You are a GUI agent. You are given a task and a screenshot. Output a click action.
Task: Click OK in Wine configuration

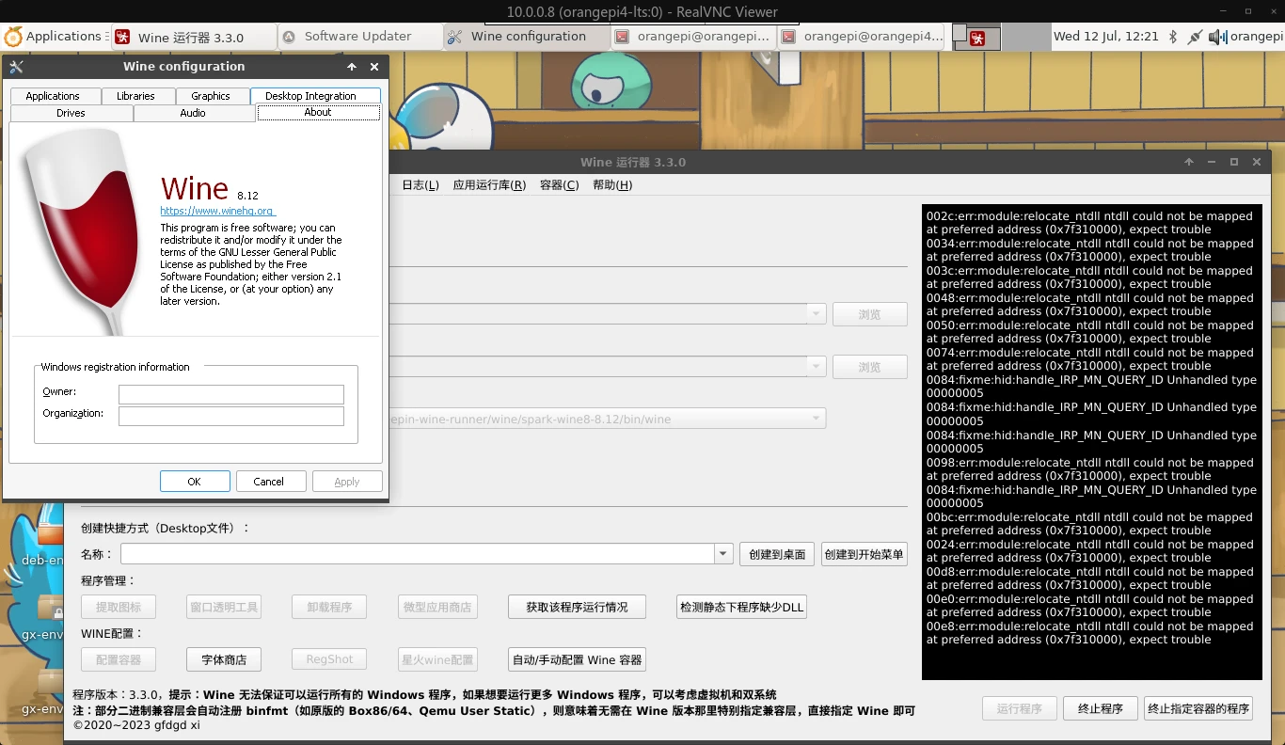(195, 482)
